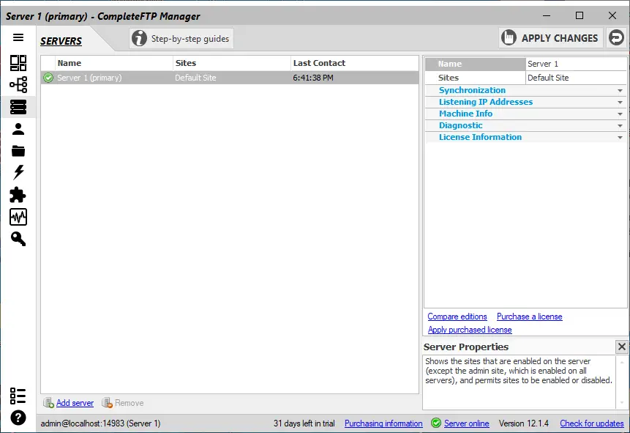Click the 6:41:38 PM last contact cell
Screen dimensions: 630x433
313,78
